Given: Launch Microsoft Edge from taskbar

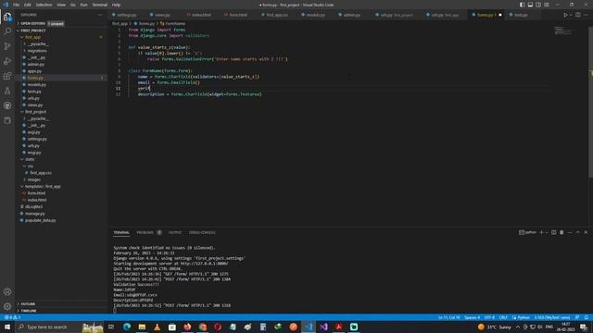Looking at the screenshot, I should (127, 327).
